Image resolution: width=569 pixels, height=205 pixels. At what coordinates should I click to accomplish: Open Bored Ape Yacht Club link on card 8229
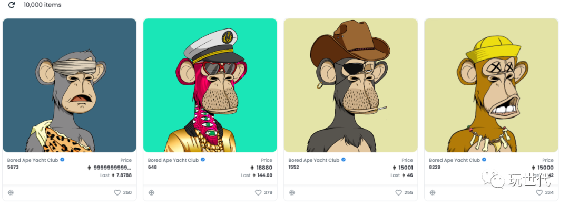454,160
